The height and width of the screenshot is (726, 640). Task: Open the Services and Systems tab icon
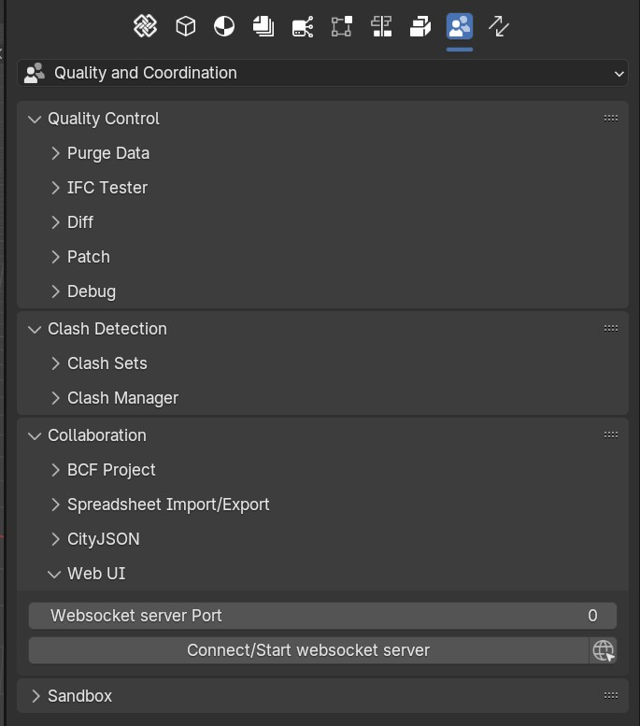tap(303, 26)
